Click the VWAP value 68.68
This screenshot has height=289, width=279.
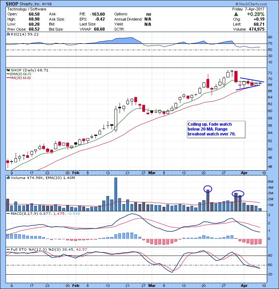99,29
